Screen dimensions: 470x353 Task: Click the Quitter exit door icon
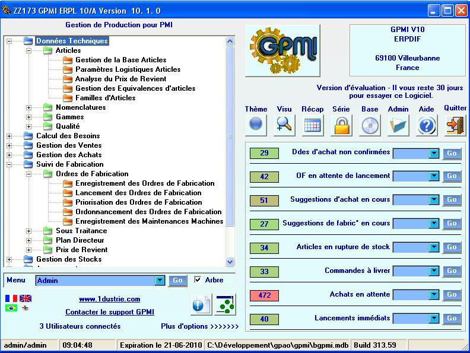pyautogui.click(x=455, y=125)
